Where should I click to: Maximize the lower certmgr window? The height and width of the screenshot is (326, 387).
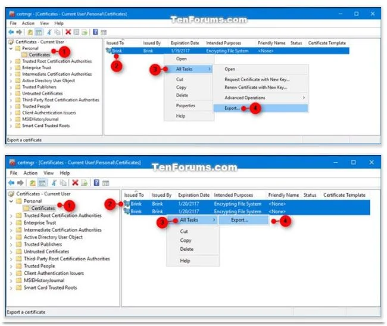[x=354, y=162]
